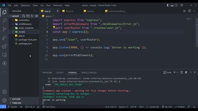Kill terminal with trash icon
This screenshot has height=111, width=198.
point(186,72)
